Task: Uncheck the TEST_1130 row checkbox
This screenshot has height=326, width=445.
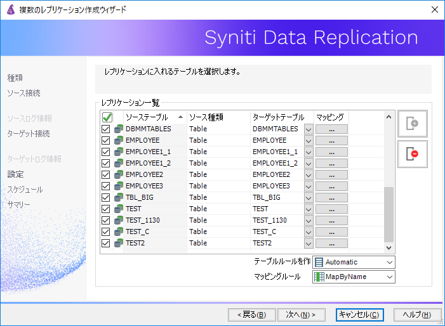Action: [x=105, y=220]
